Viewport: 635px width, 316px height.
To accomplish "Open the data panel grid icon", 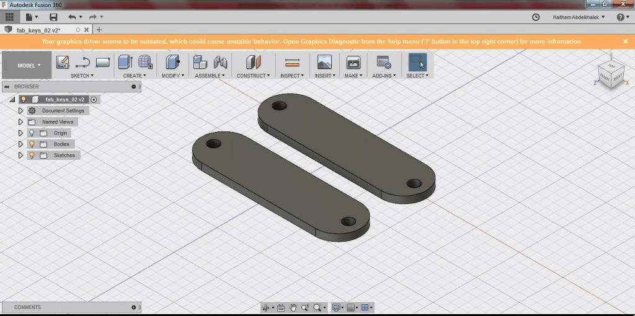I will tap(9, 17).
